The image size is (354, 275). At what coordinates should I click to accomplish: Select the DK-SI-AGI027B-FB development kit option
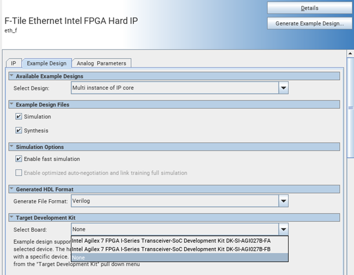point(171,249)
